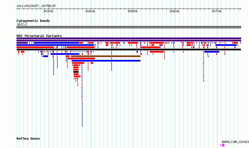Select the full-width black variant bar
The height and width of the screenshot is (148, 249).
[x=129, y=50]
